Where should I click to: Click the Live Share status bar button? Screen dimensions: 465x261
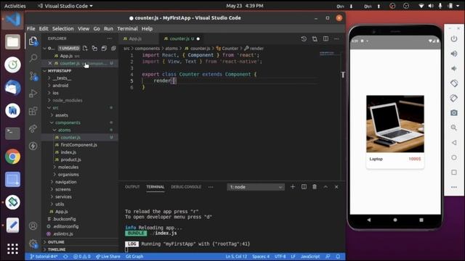click(108, 257)
